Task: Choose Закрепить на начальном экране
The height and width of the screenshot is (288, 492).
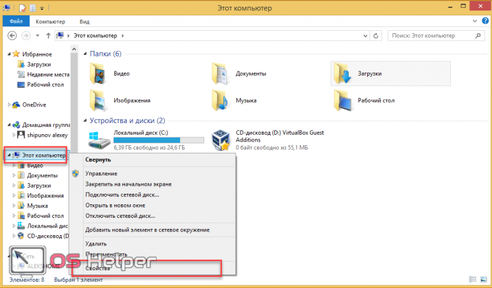Action: tap(153, 184)
